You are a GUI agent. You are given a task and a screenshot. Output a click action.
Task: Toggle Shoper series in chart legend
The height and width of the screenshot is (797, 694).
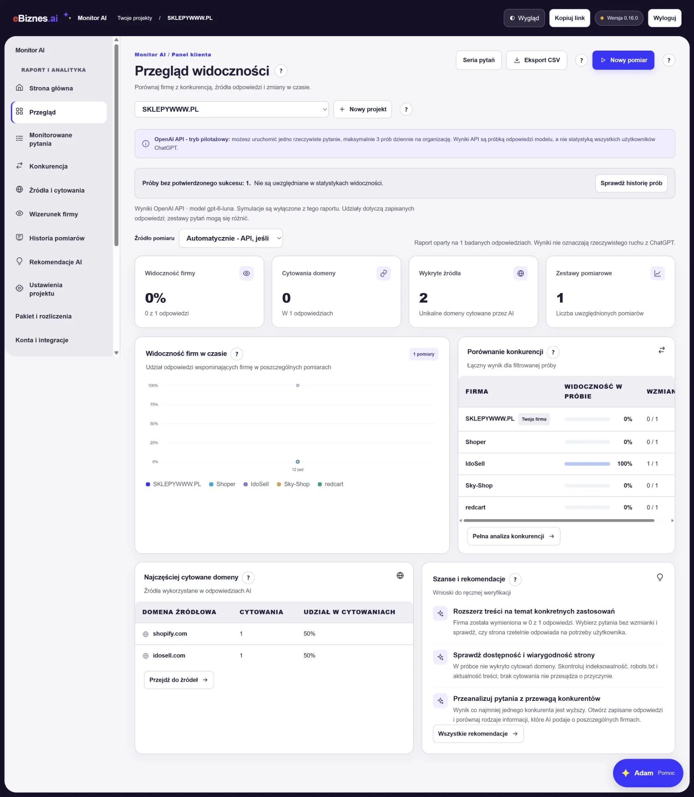(222, 484)
